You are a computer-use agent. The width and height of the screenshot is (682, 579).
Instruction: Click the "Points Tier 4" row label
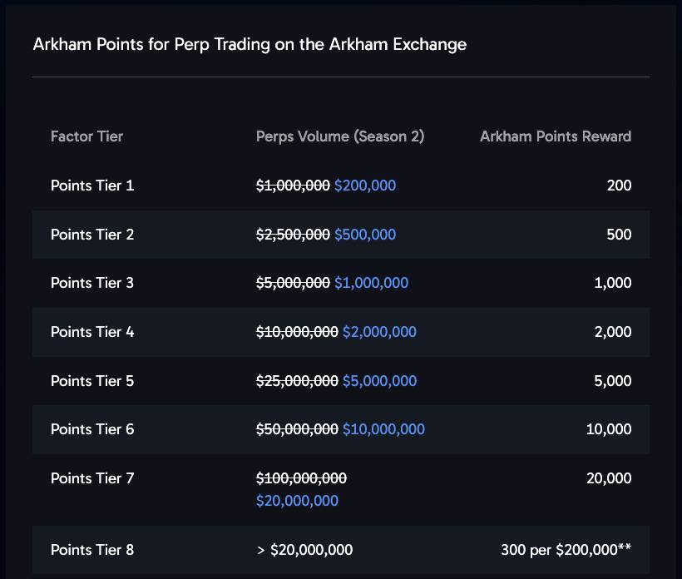pyautogui.click(x=92, y=333)
